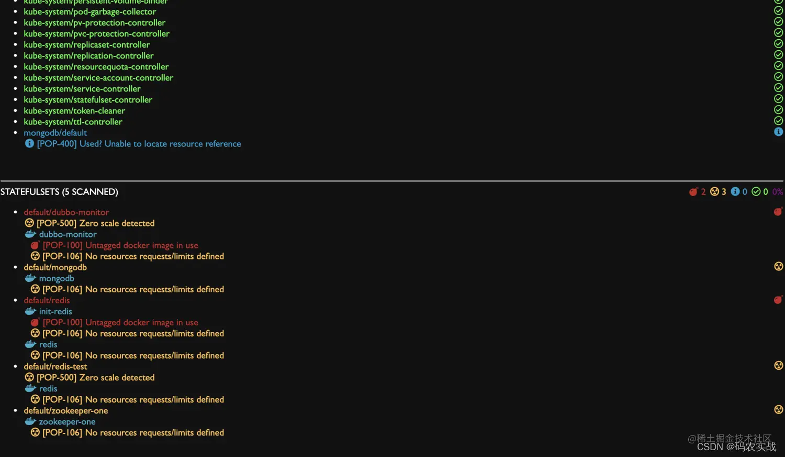Select 'kube-system/pvc-protection-controller' entry

97,33
